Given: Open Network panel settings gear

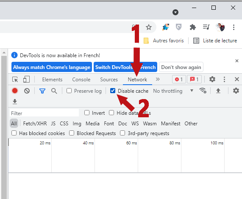Looking at the screenshot, I should tap(236, 91).
